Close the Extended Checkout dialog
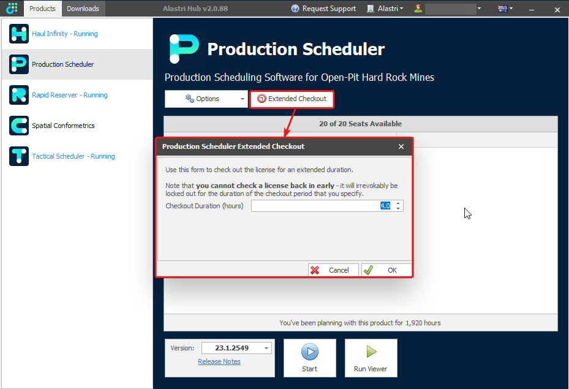This screenshot has width=569, height=389. (401, 146)
